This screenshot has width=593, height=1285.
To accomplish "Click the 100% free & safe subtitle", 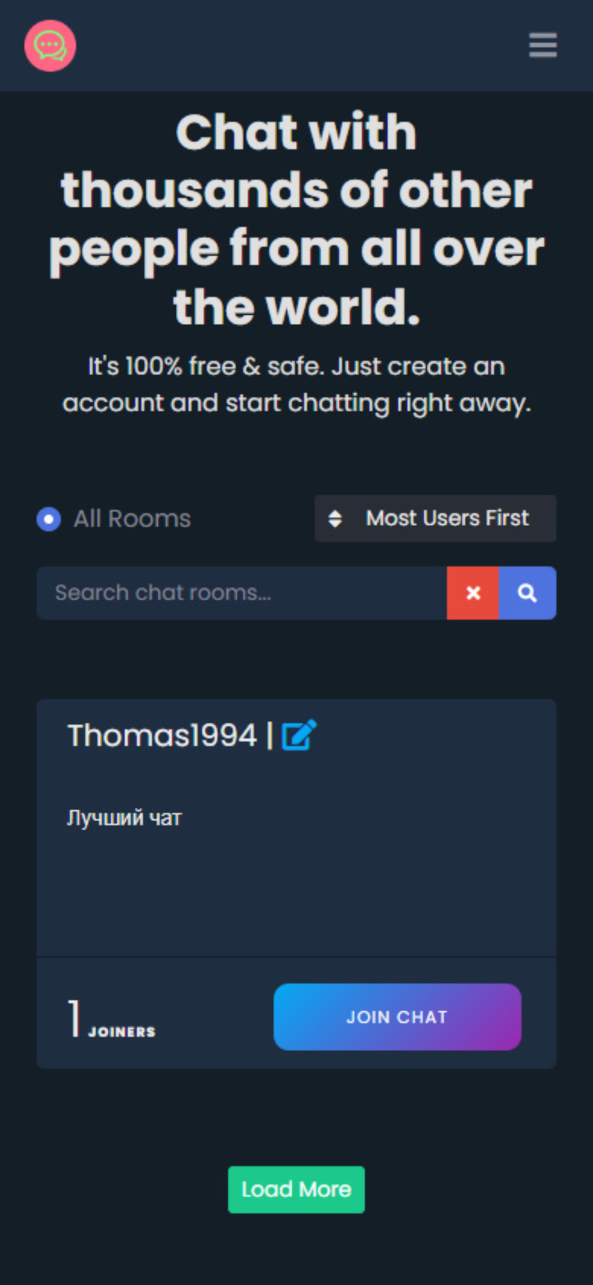I will click(x=296, y=384).
